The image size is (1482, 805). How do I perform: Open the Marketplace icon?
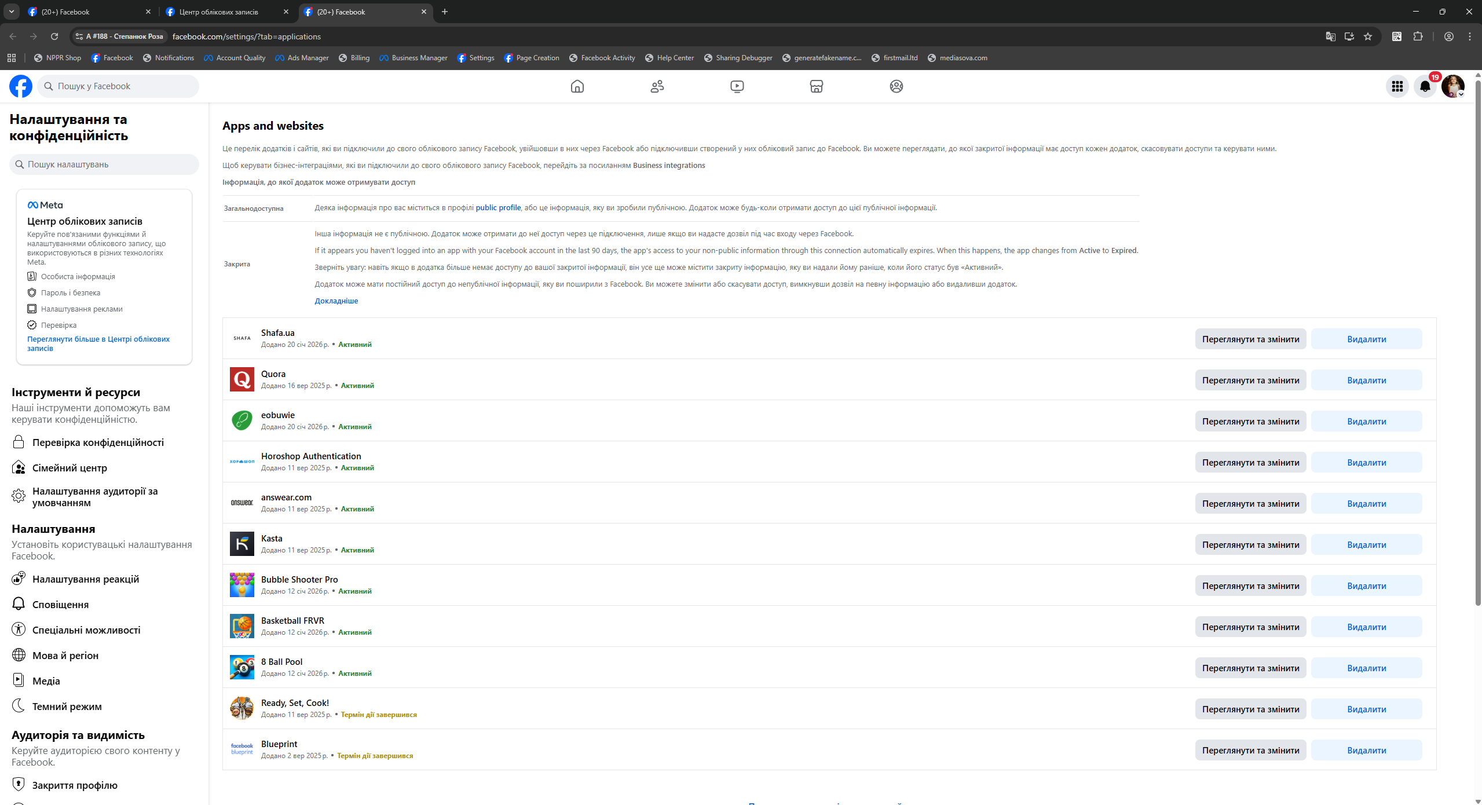coord(816,86)
